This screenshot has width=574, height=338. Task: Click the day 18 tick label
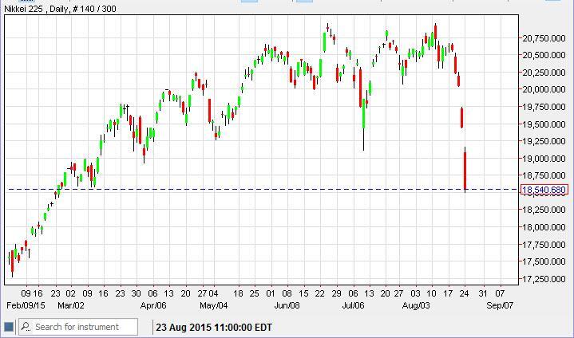point(238,293)
